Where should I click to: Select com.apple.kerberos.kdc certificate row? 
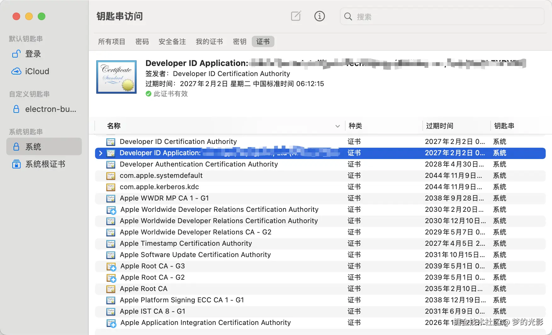pos(320,187)
